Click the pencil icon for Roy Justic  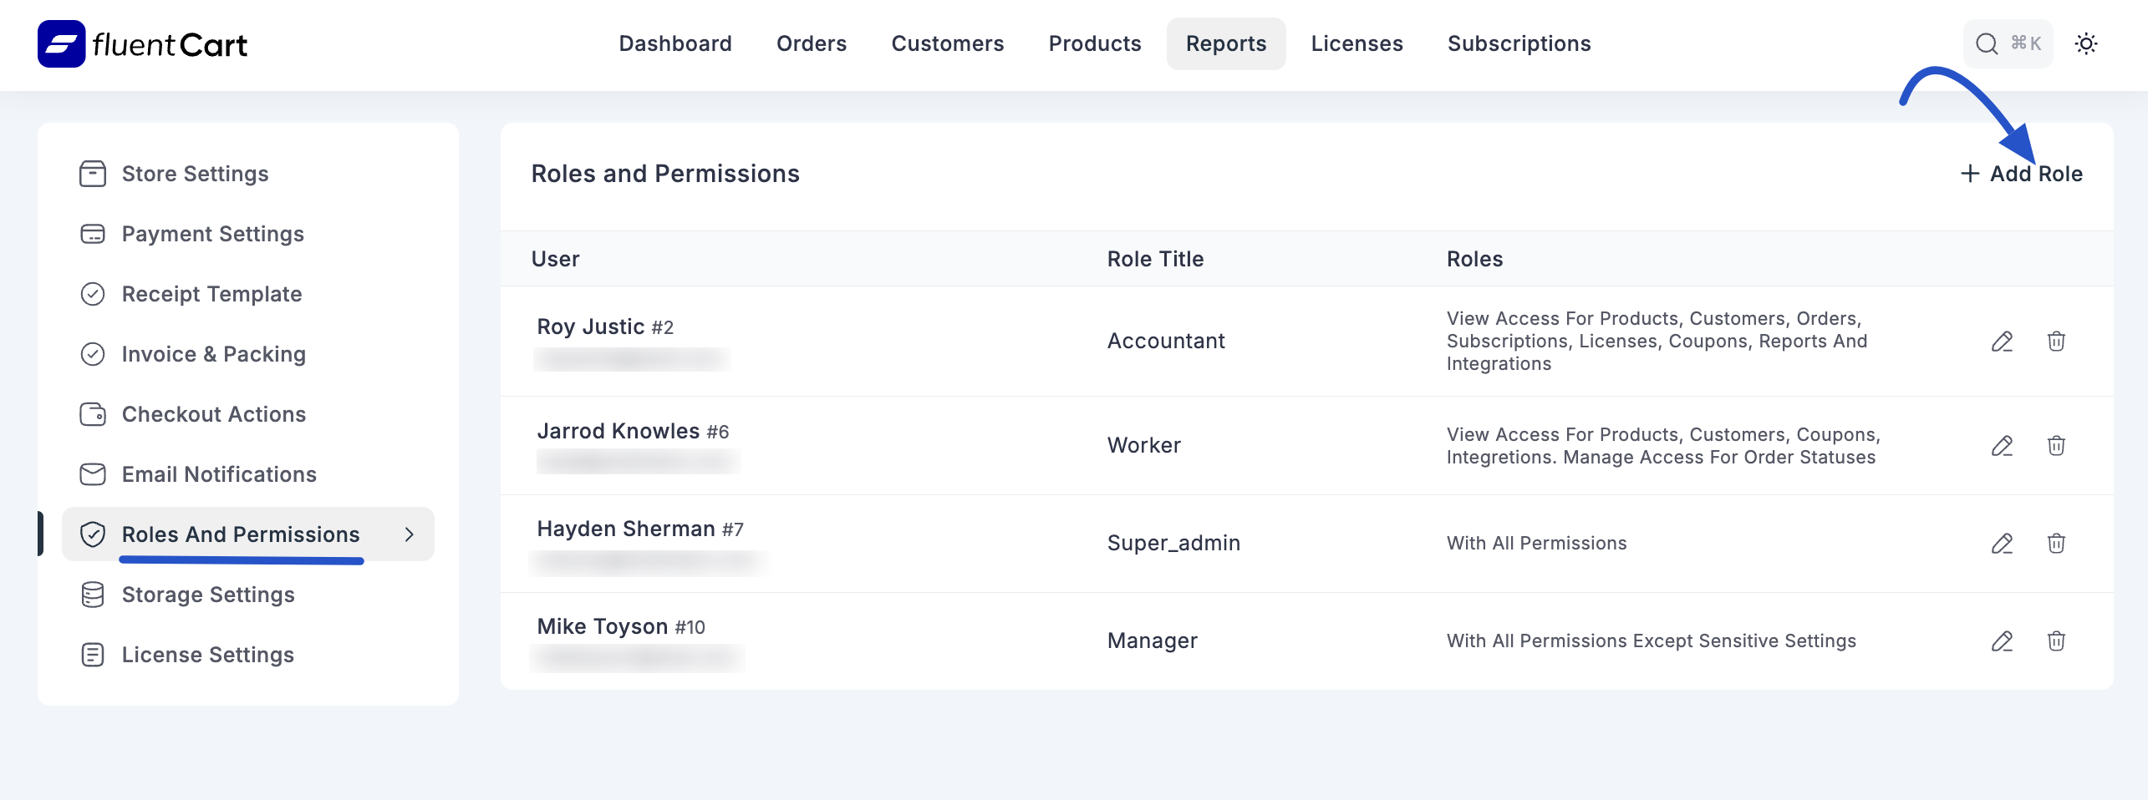[2003, 342]
